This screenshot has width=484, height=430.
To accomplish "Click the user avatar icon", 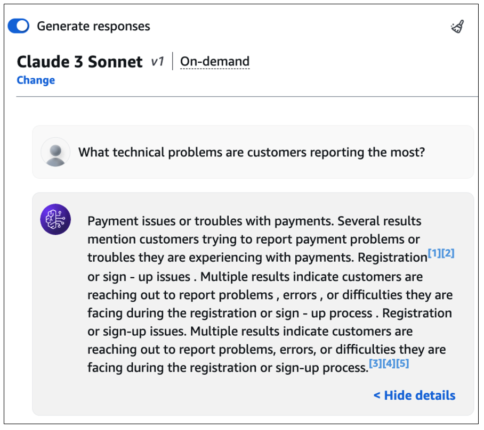I will (55, 152).
